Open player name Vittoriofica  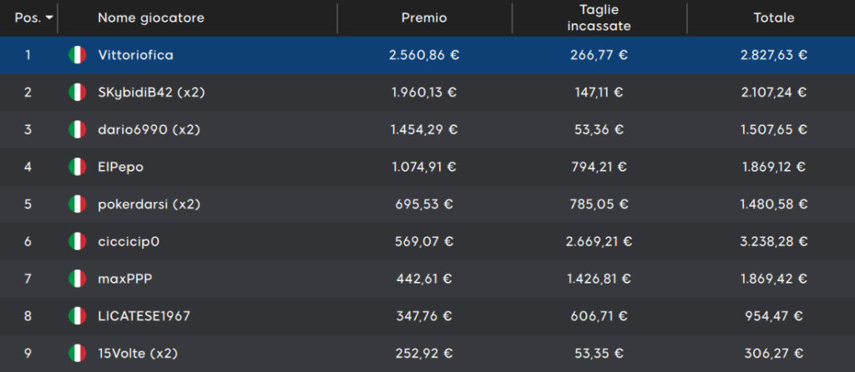(x=136, y=55)
